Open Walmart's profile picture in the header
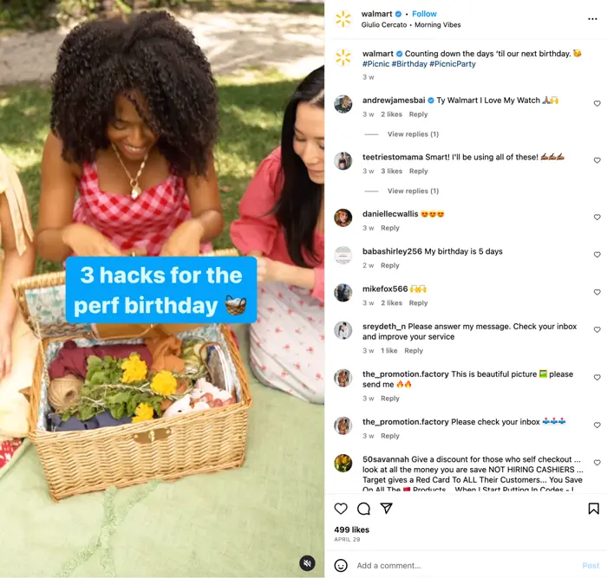This screenshot has width=607, height=578. pos(343,19)
